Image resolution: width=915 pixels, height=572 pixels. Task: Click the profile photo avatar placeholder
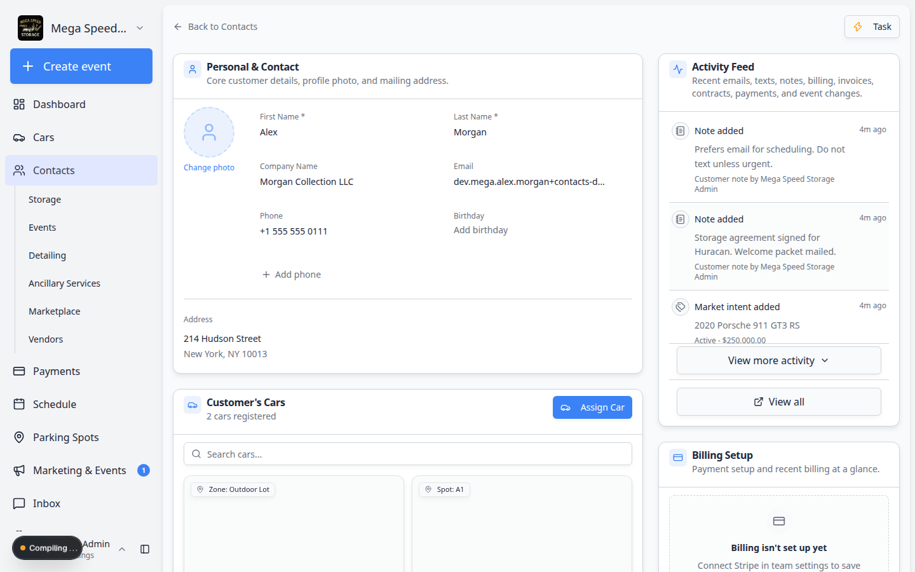tap(209, 132)
